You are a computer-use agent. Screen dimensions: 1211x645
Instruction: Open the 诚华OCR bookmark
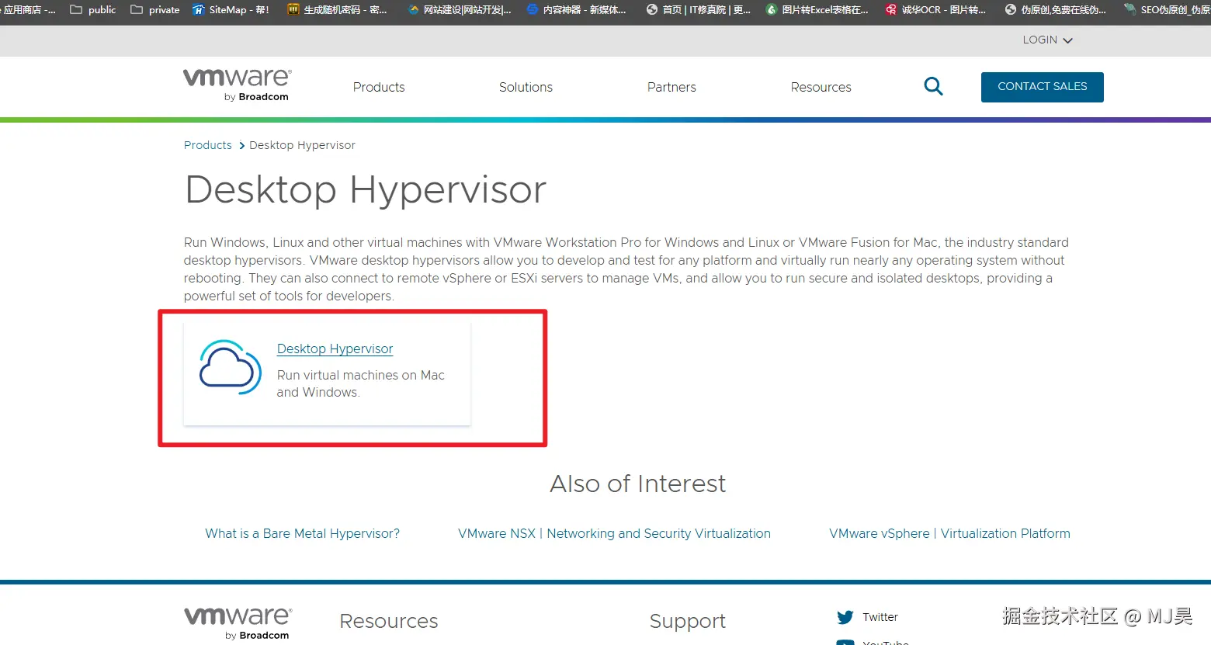click(935, 9)
